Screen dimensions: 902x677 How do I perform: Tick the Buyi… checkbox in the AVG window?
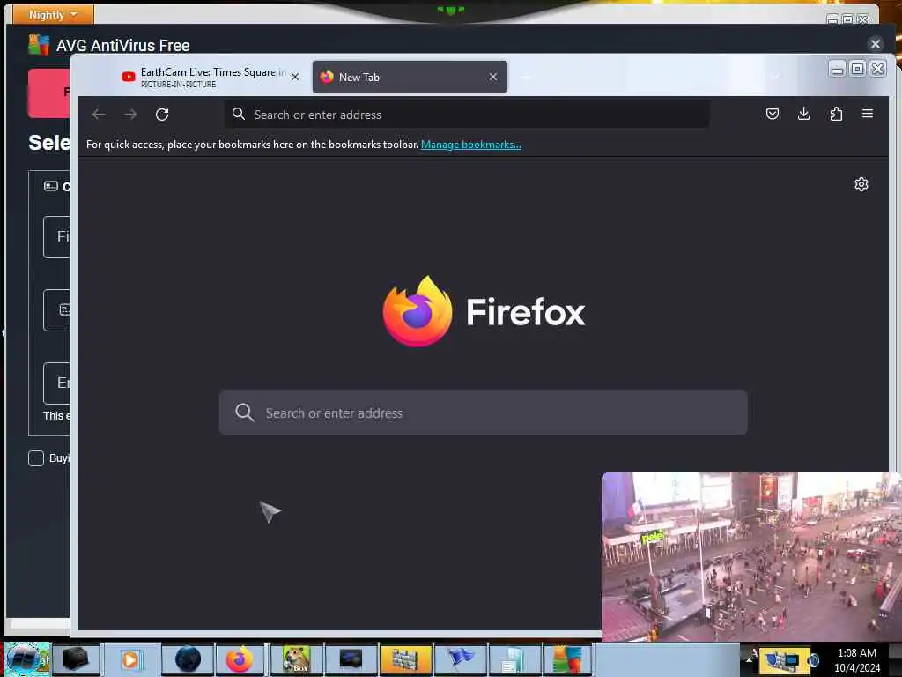(35, 458)
